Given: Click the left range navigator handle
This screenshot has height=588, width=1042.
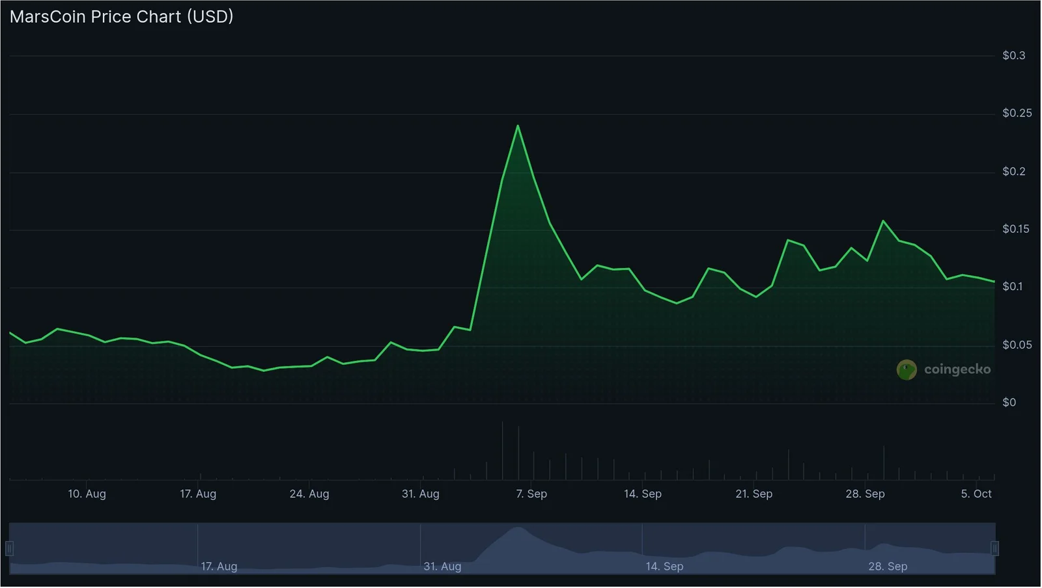Looking at the screenshot, I should [9, 549].
